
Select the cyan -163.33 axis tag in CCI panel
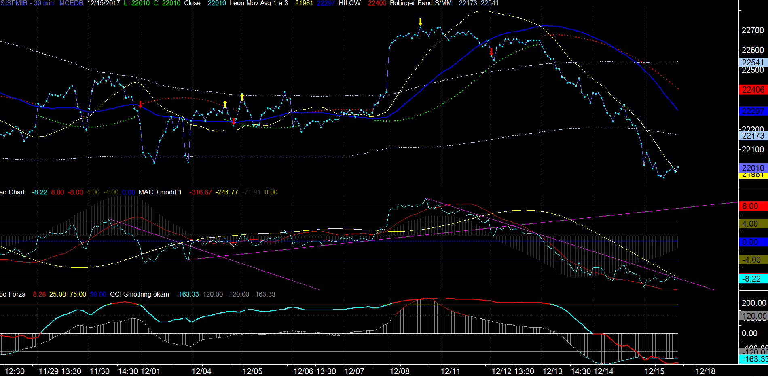pos(753,359)
